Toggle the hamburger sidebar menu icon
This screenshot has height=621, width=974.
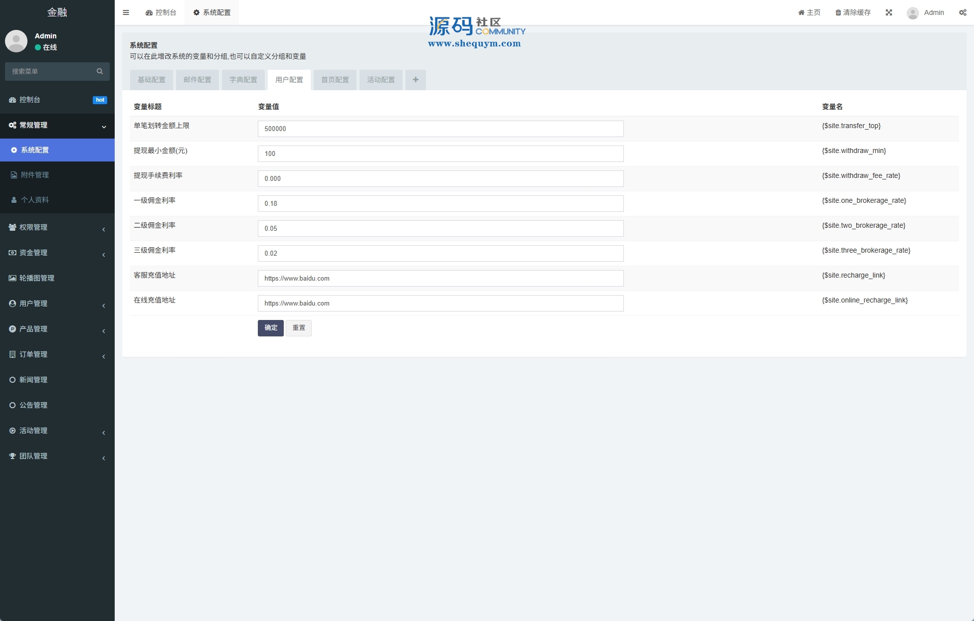(x=126, y=12)
